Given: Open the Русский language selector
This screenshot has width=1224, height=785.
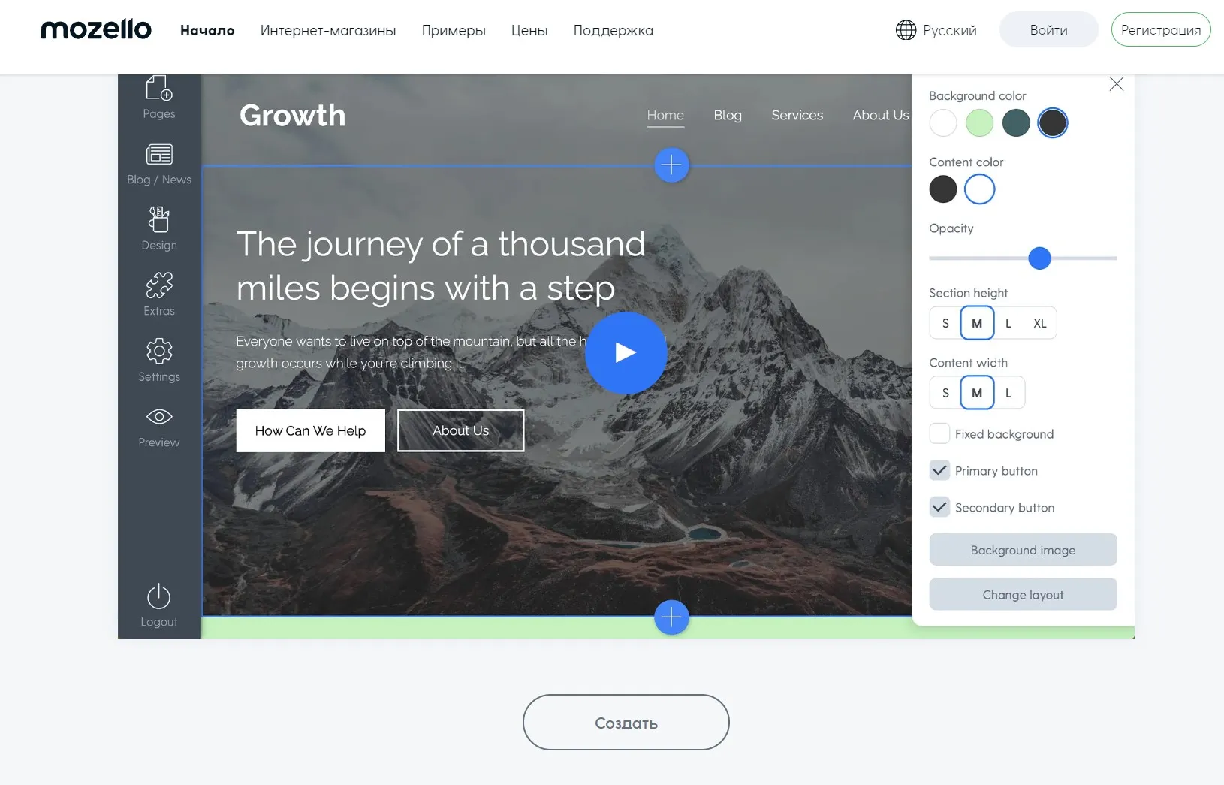Looking at the screenshot, I should pos(936,30).
